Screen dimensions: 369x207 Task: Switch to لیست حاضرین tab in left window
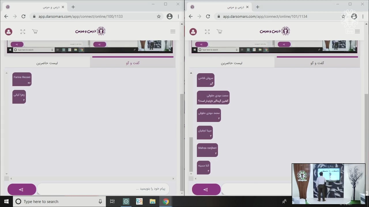click(47, 63)
